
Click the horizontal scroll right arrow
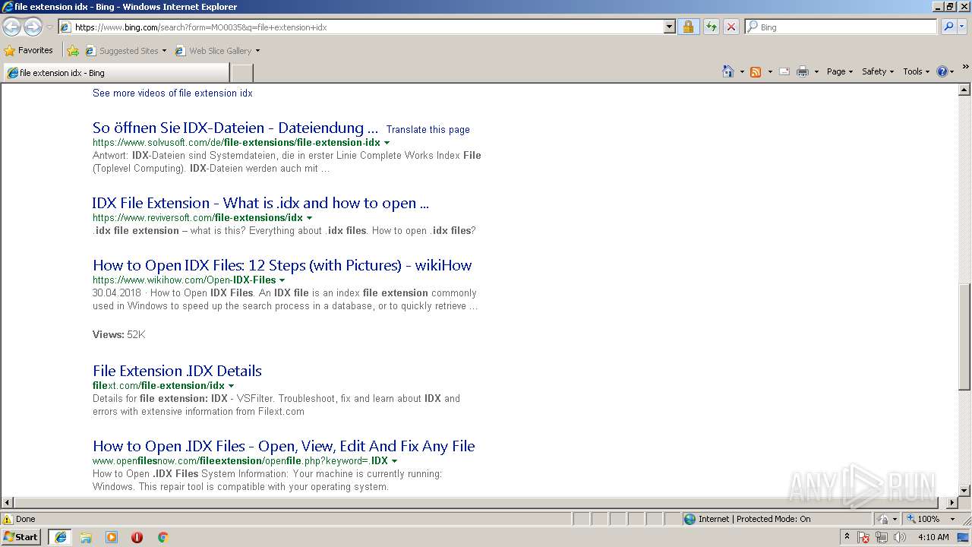pos(952,503)
